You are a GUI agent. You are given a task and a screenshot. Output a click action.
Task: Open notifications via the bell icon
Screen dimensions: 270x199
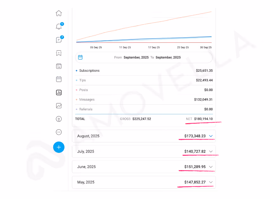coord(59,27)
